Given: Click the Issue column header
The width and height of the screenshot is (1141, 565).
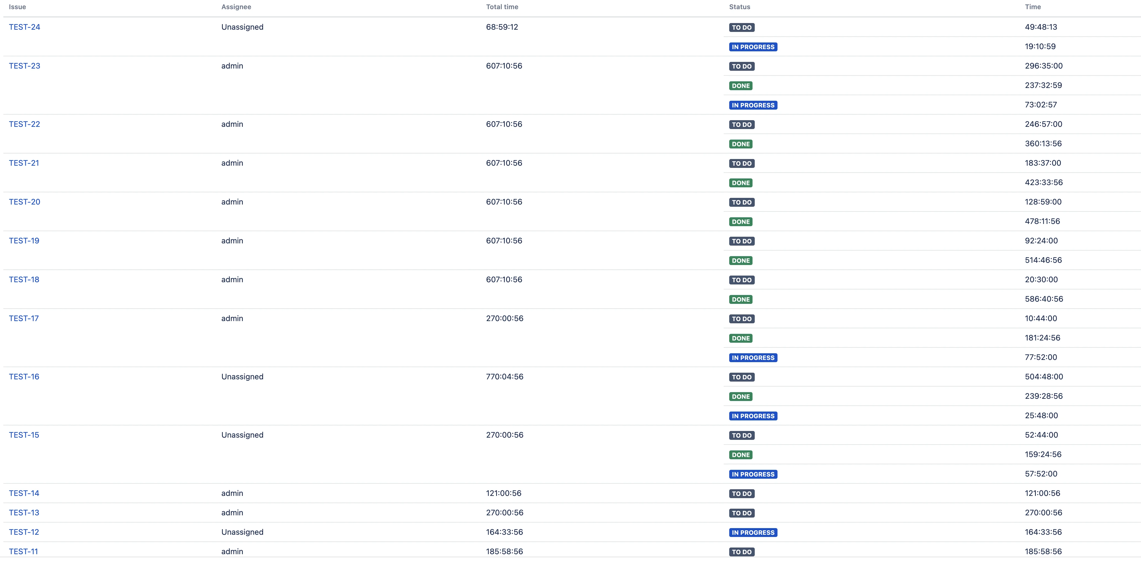Looking at the screenshot, I should 17,7.
